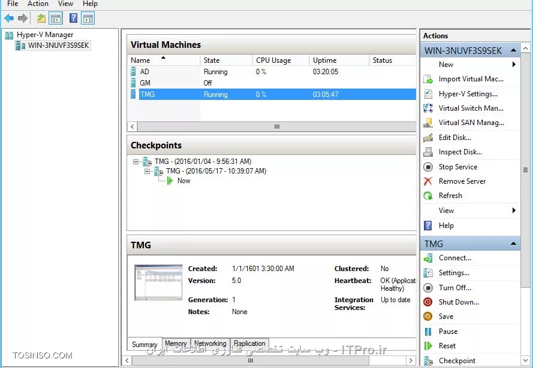Screen dimensions: 533x368
Task: Select the Now checkpoint entry
Action: click(183, 181)
